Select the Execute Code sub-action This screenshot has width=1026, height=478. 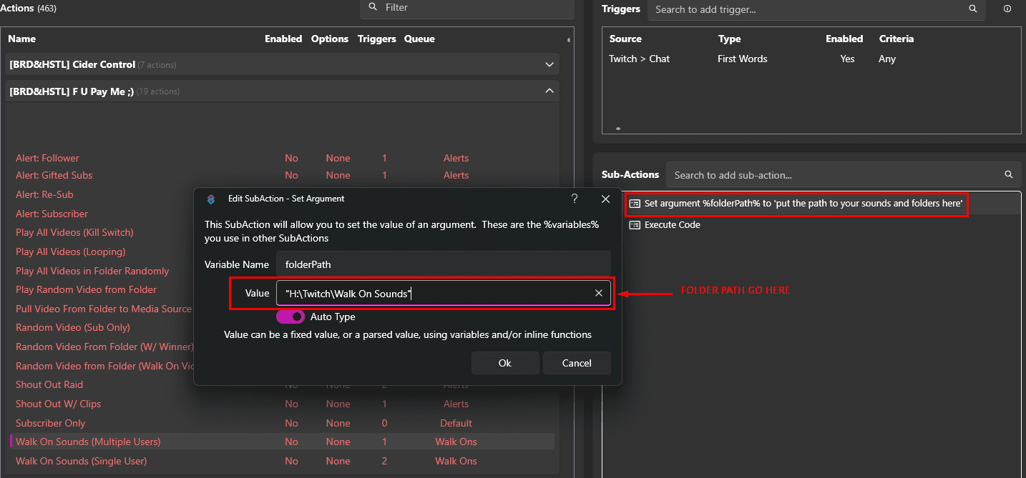672,225
